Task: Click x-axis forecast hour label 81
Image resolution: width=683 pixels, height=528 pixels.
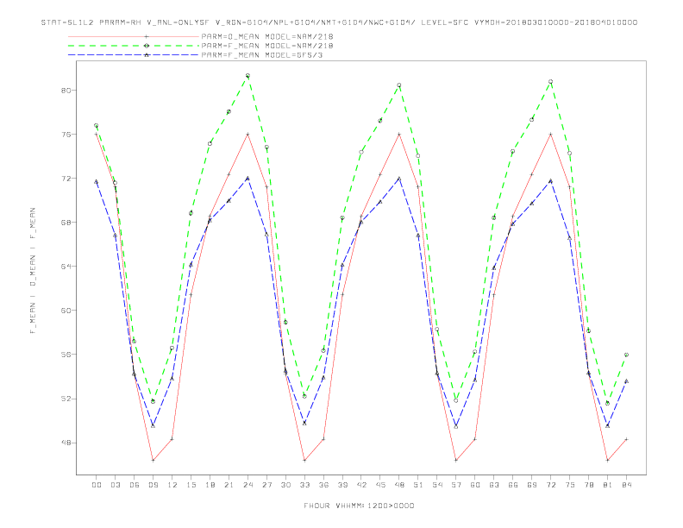Action: (x=608, y=485)
